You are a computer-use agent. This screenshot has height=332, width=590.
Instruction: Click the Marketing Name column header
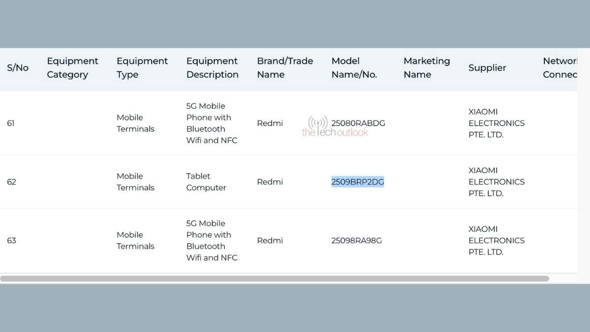pyautogui.click(x=426, y=68)
